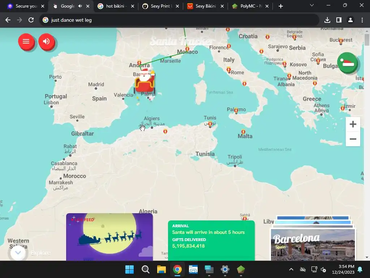Click the Madrid label on the map

(96, 84)
